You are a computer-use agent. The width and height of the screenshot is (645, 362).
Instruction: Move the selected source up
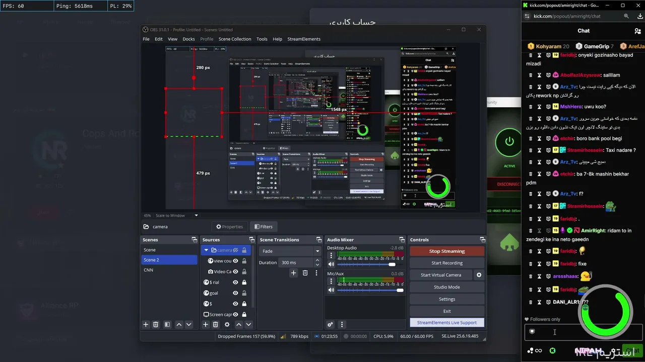click(239, 325)
